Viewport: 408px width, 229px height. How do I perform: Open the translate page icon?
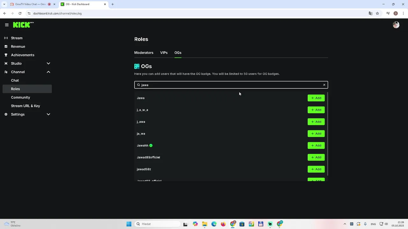tap(370, 13)
